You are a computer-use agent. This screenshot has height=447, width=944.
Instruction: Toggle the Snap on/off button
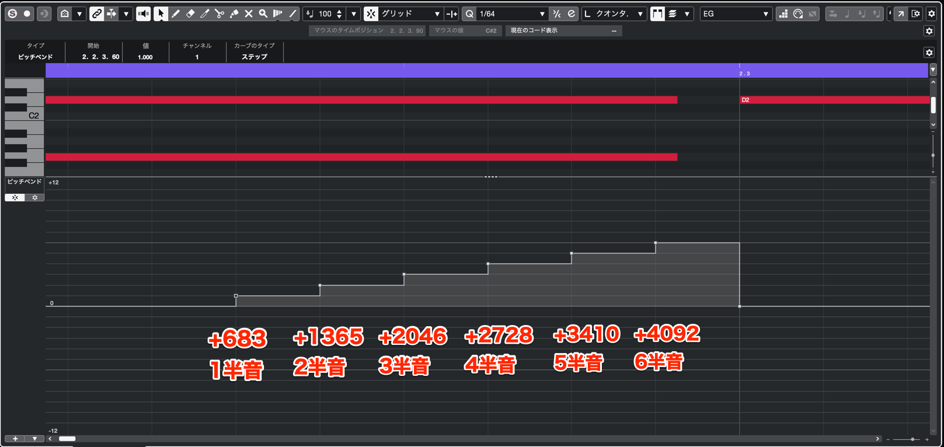[371, 13]
